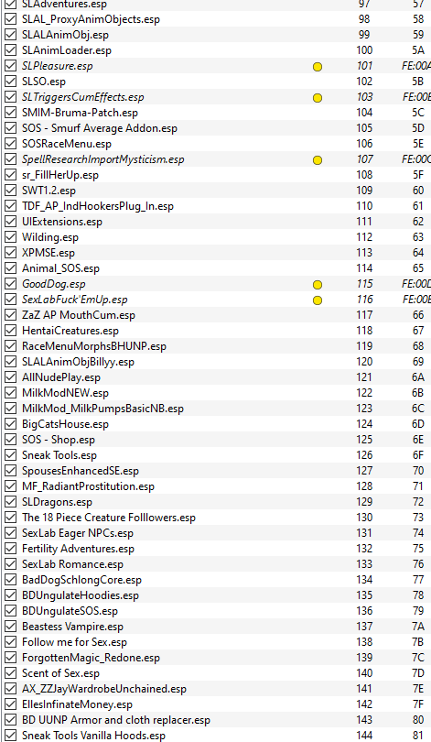Uncheck SMIM-Bruma-Patch.esp
This screenshot has height=742, width=431.
(10, 113)
